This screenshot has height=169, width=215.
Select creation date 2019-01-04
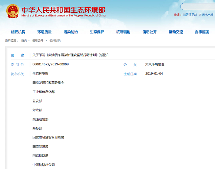click(x=154, y=74)
